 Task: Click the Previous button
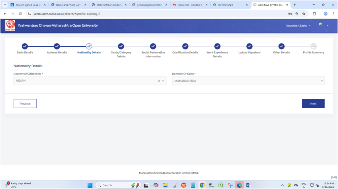click(x=25, y=104)
